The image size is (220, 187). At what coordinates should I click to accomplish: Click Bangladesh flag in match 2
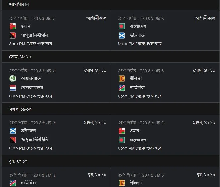[121, 26]
